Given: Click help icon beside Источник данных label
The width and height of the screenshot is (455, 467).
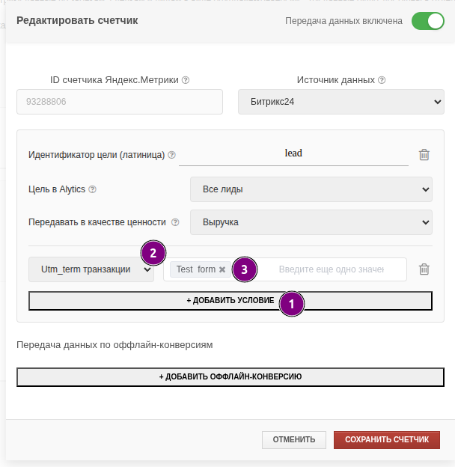Looking at the screenshot, I should pyautogui.click(x=382, y=80).
